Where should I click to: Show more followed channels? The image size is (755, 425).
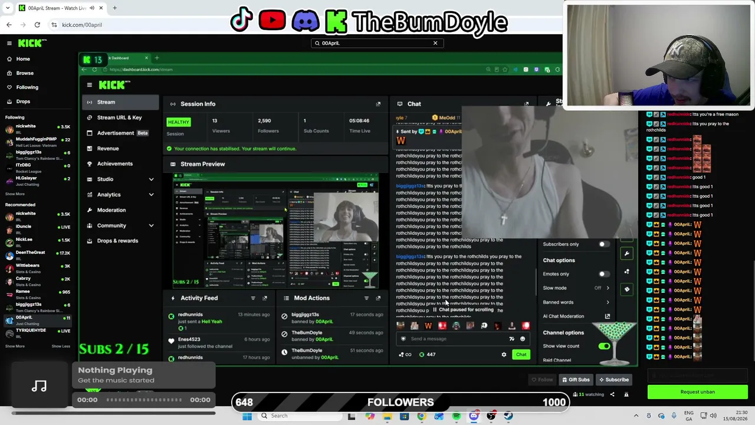click(15, 194)
